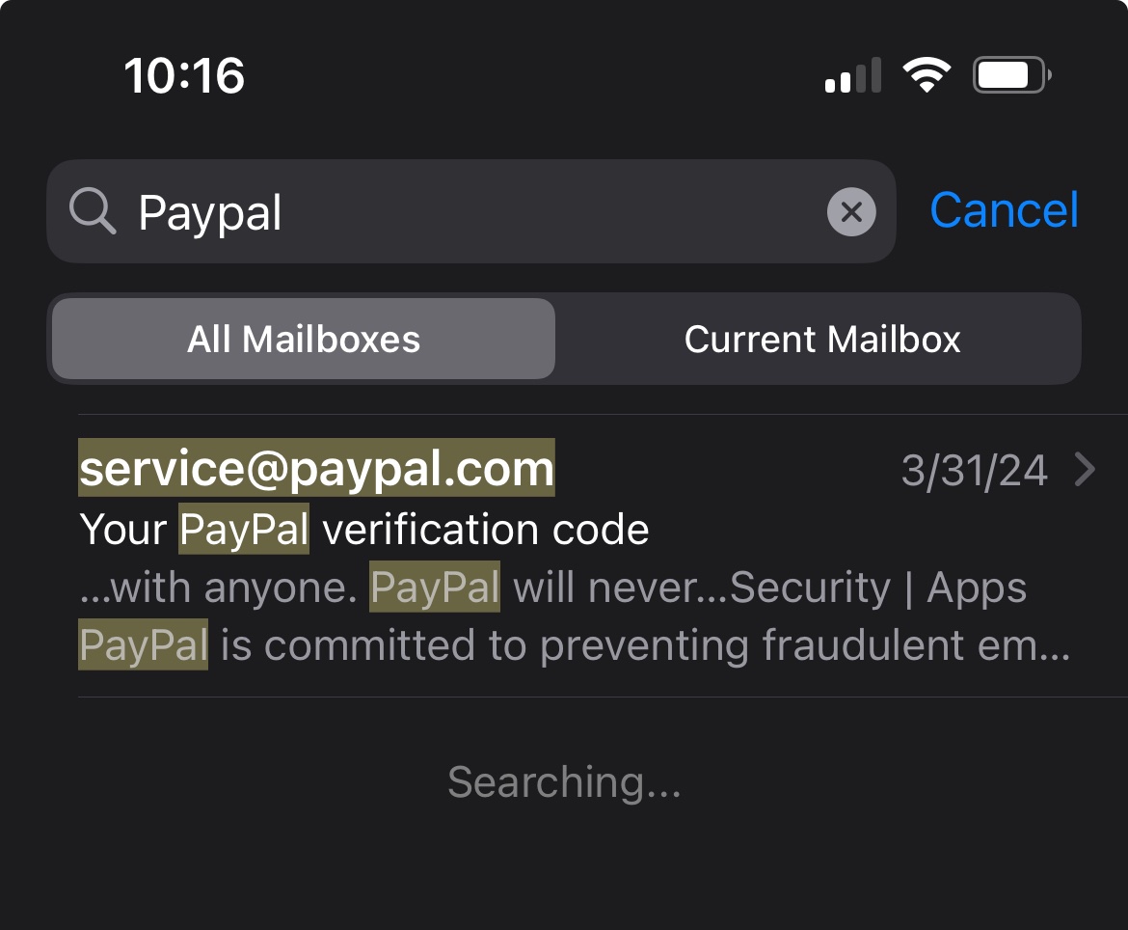Open Your PayPal verification code subject
This screenshot has height=930, width=1128.
pos(364,530)
